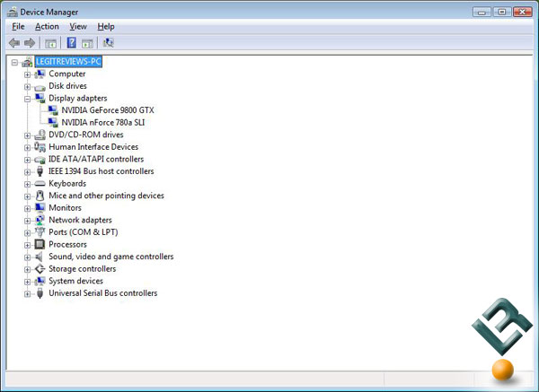This screenshot has height=392, width=539.
Task: Expand the Keyboards node
Action: point(27,184)
